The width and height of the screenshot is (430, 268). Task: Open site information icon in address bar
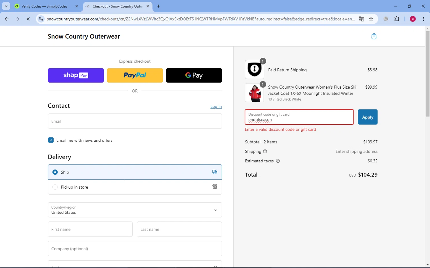41,19
